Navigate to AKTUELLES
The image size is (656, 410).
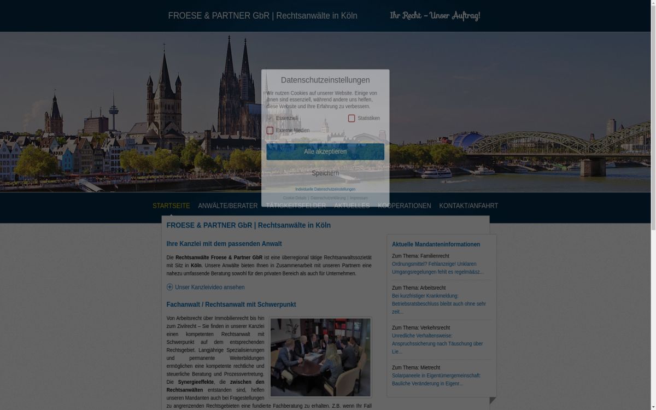coord(352,206)
